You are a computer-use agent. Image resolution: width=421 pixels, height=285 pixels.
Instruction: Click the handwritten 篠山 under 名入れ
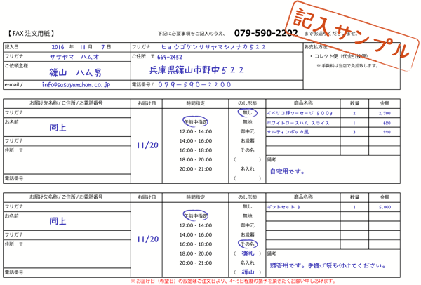pyautogui.click(x=248, y=272)
